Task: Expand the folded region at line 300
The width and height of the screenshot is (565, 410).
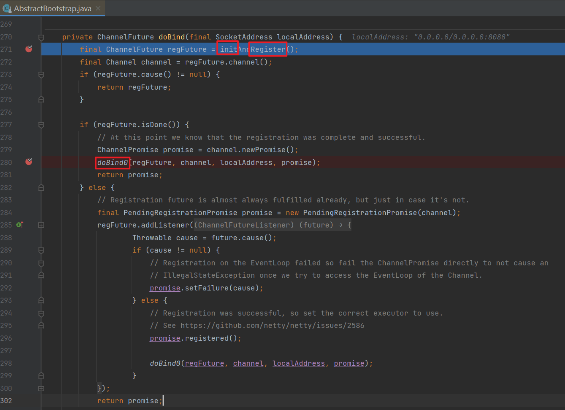Action: [x=41, y=388]
